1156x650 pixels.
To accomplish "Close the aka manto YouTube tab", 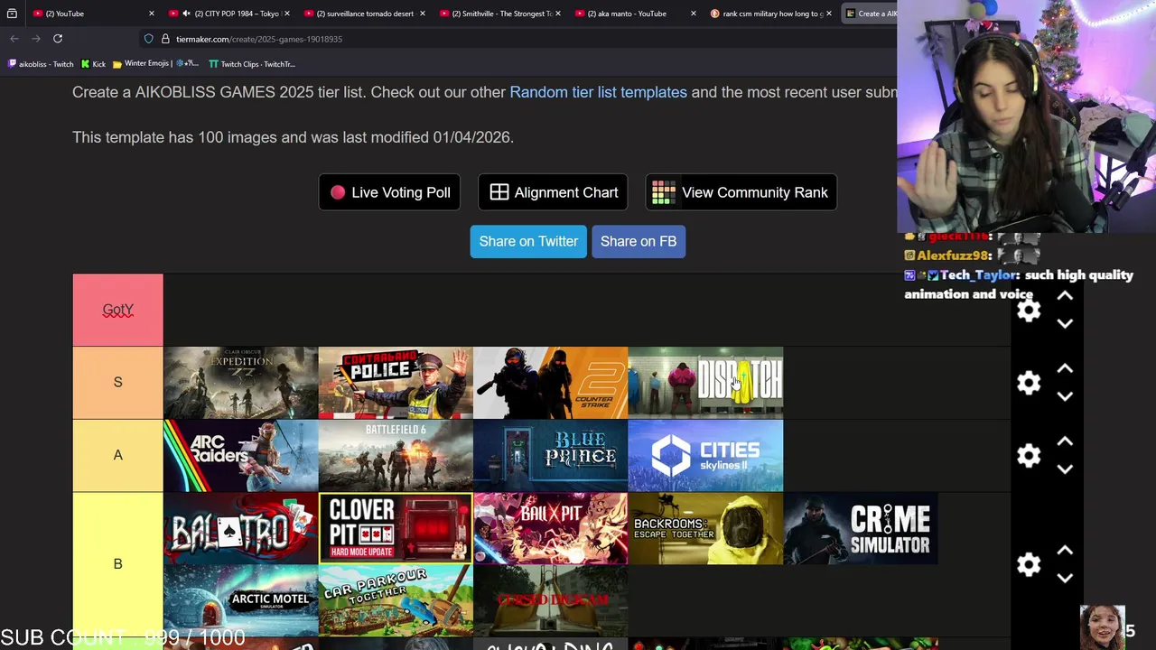I will pos(694,14).
